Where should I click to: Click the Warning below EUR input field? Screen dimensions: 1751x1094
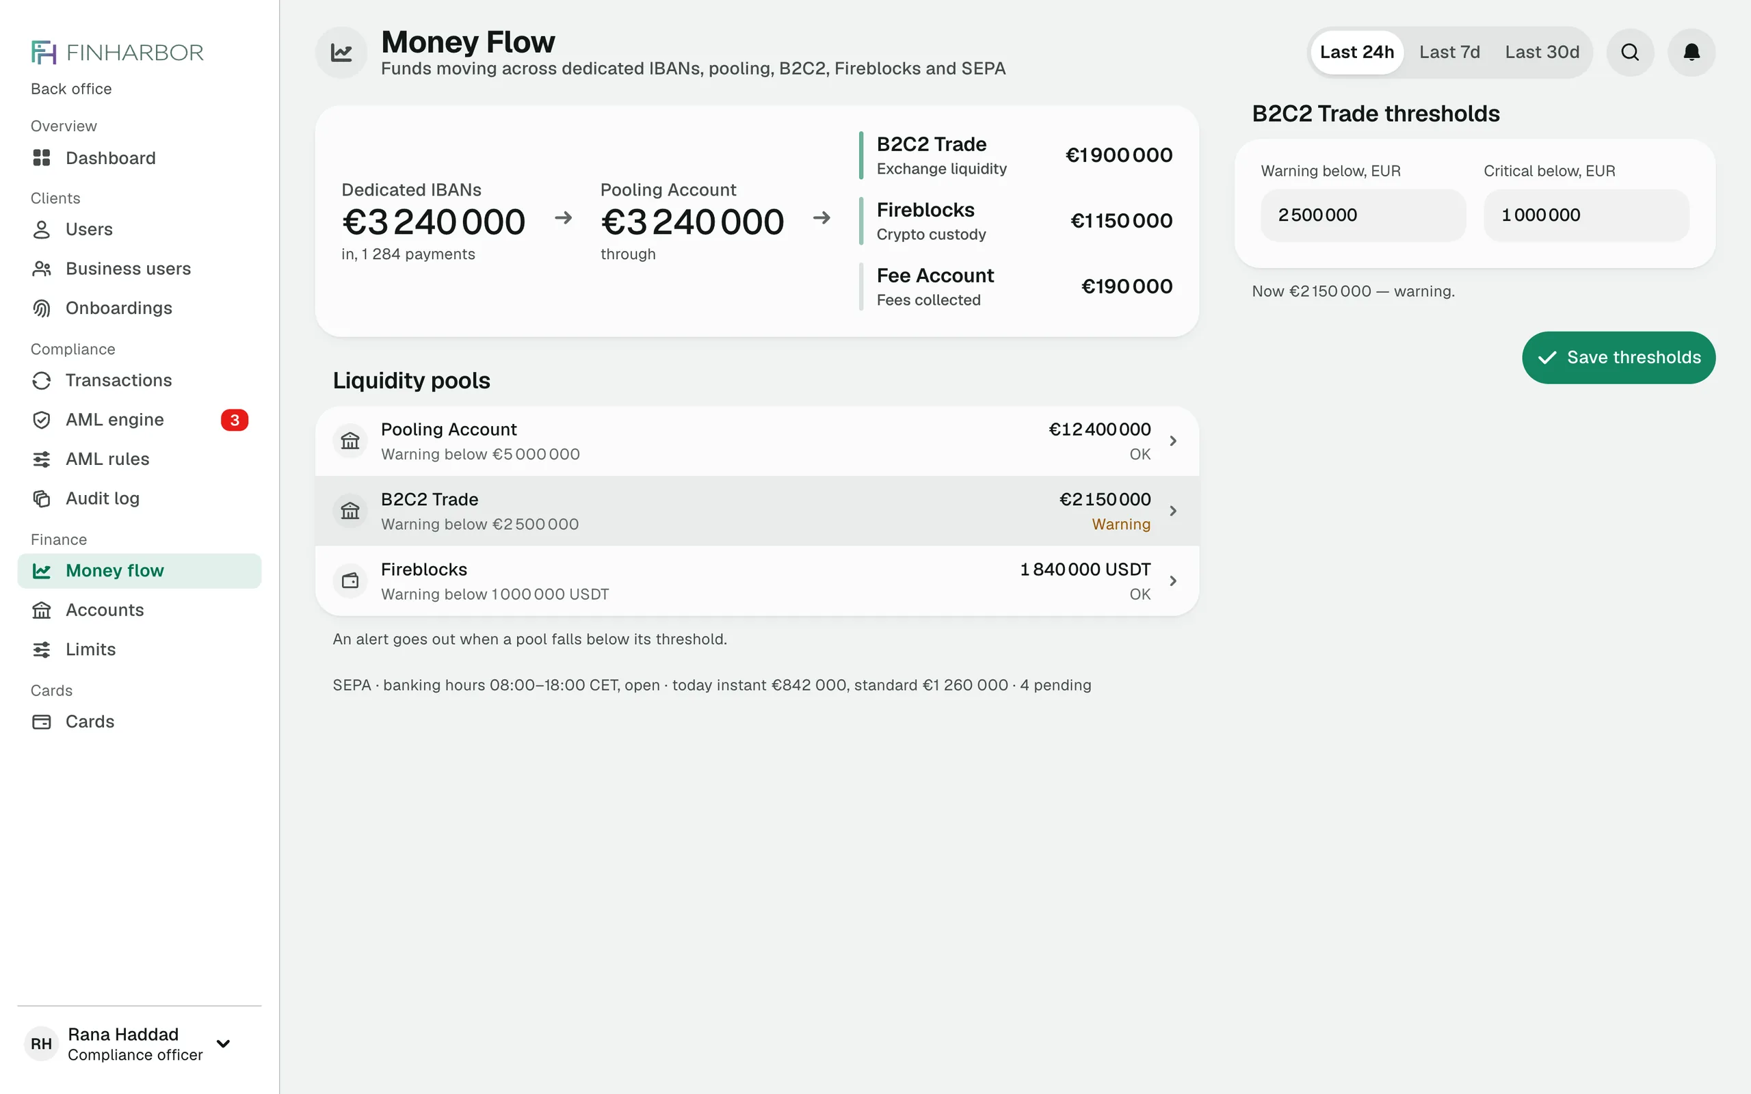point(1363,215)
